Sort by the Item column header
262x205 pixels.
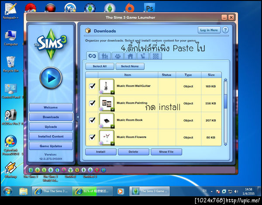pyautogui.click(x=128, y=75)
